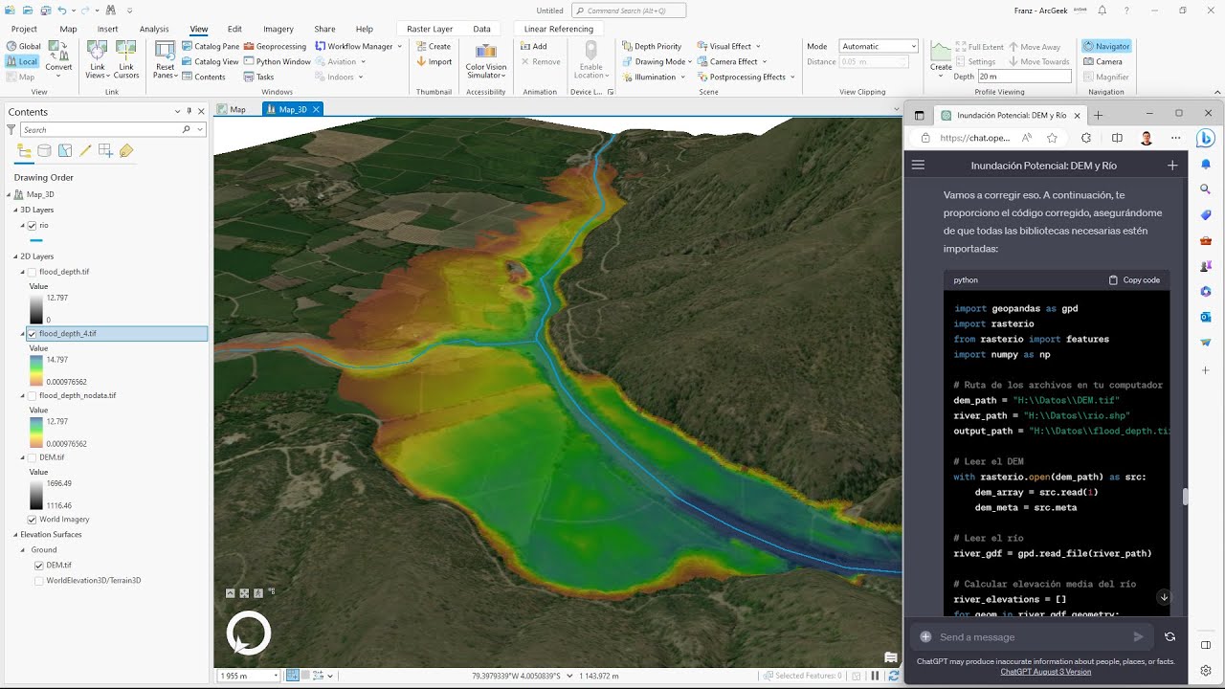
Task: Click the rio blue line symbol
Action: 36,241
